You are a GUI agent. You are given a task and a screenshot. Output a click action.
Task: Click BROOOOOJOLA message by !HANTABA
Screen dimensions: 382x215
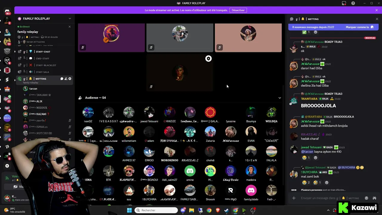[x=318, y=106]
